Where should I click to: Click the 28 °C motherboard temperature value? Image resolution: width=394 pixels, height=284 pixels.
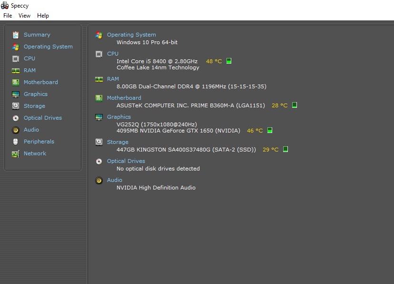click(279, 105)
